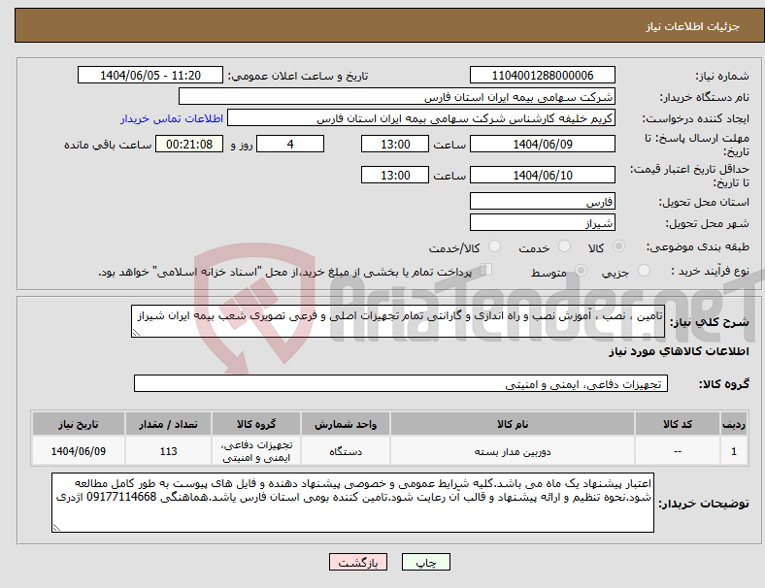Click the دوربین مدار بسته item name cell
Screen dimensions: 765x588
coord(513,451)
